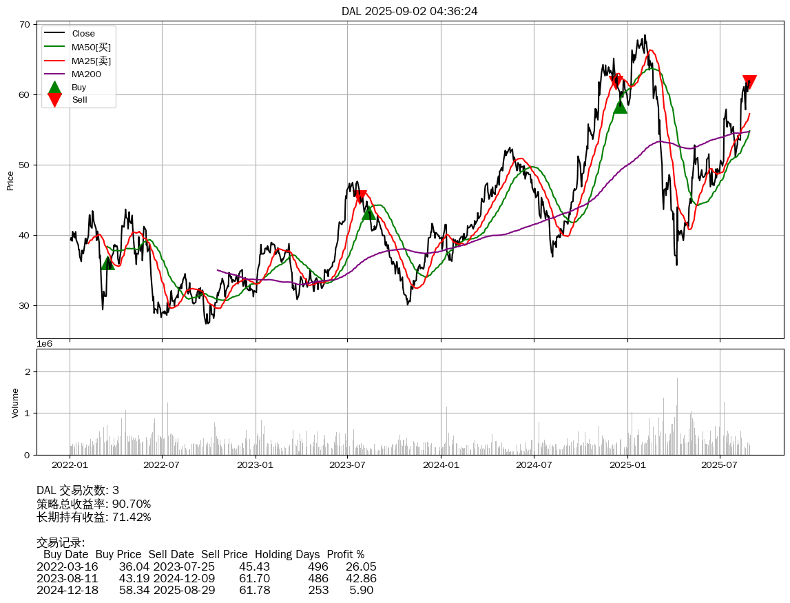
Task: Click the 2024-01 x-axis date label
Action: pos(441,464)
